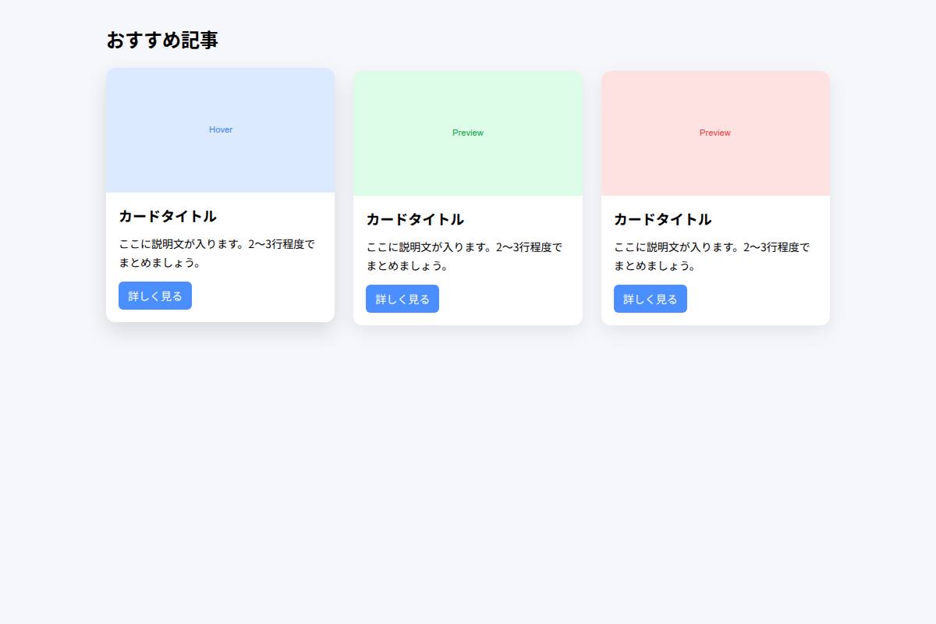Click 詳しく見る button on the first card
Viewport: 936px width, 624px height.
154,295
